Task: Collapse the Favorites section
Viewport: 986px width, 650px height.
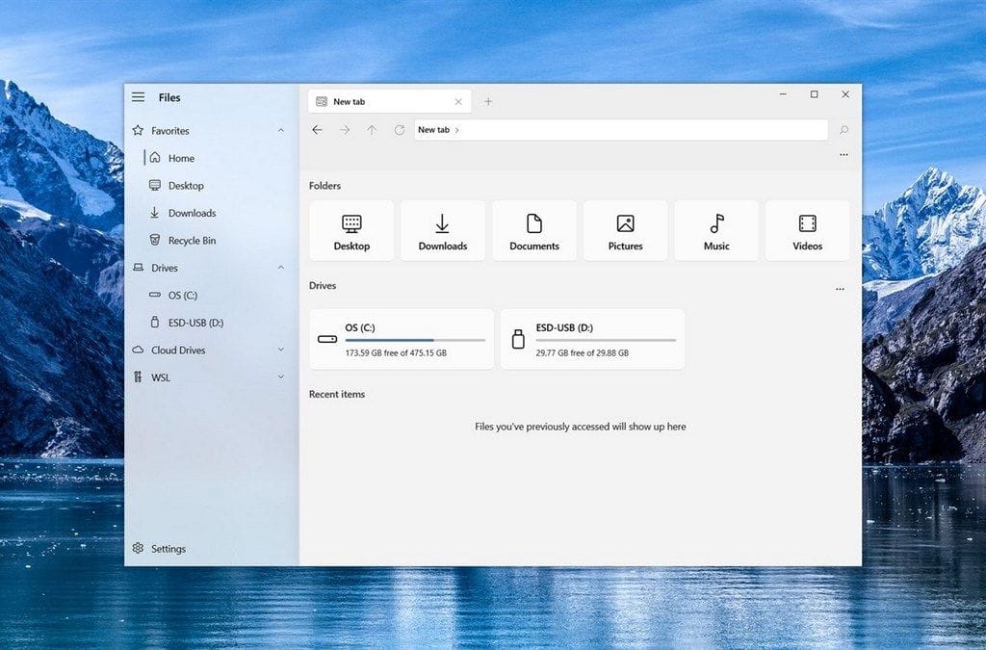Action: point(280,130)
